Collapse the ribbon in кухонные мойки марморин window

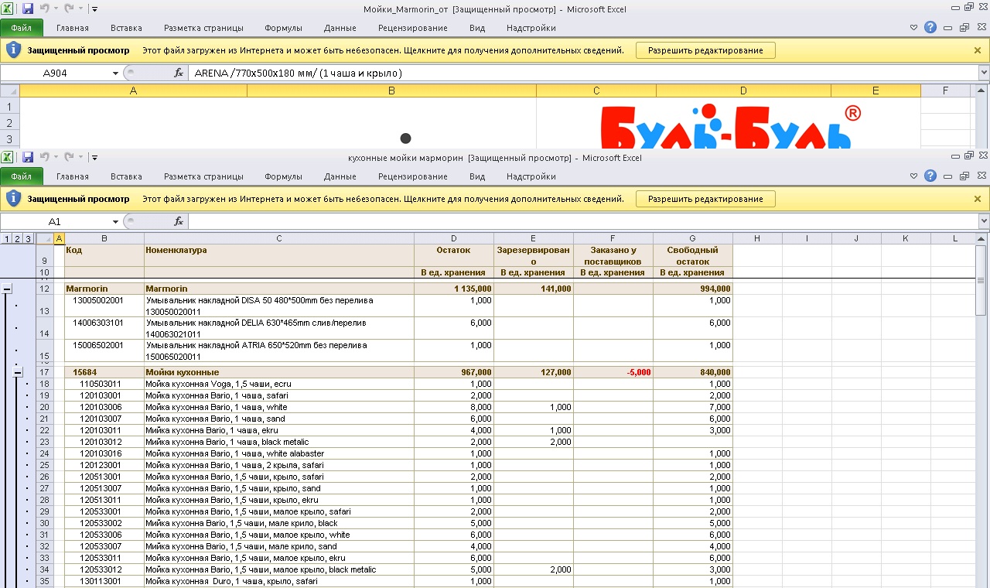click(914, 176)
